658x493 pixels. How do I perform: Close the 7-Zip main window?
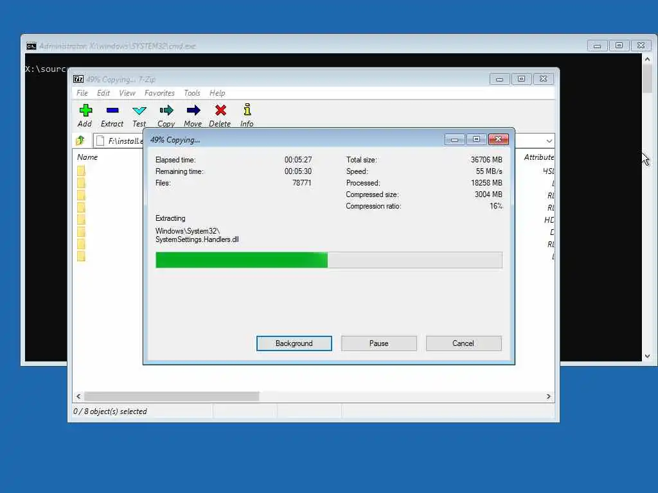(544, 79)
